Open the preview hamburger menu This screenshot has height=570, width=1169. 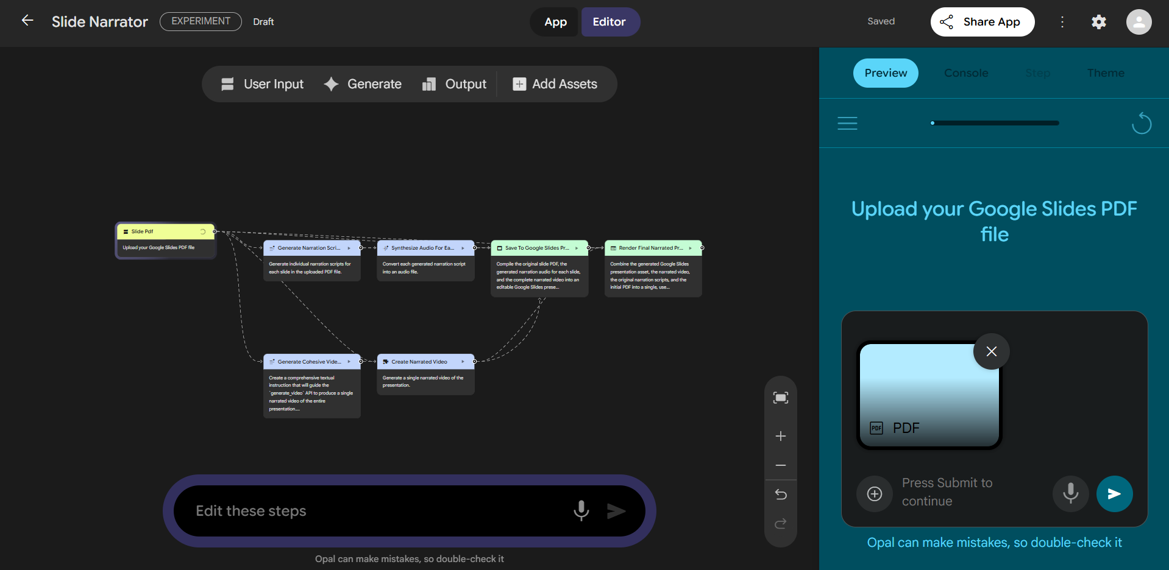coord(847,124)
